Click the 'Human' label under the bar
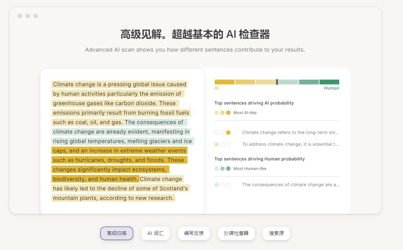 click(x=331, y=88)
